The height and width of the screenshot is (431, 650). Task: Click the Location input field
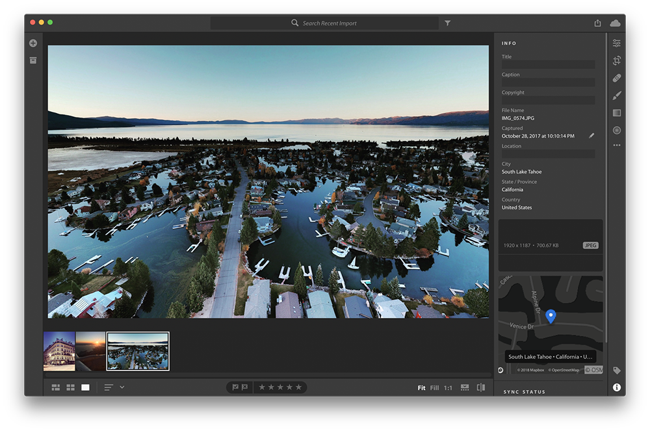coord(548,154)
